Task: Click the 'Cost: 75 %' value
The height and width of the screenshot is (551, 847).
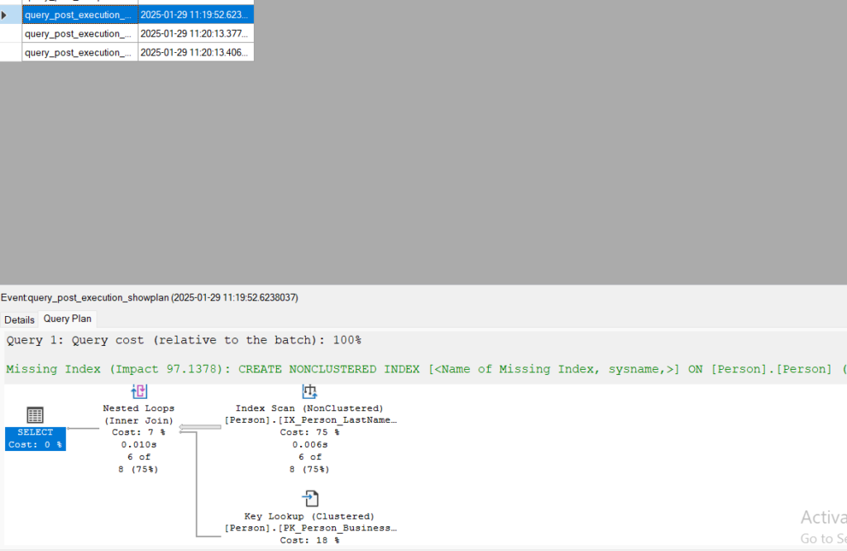Action: (x=309, y=432)
